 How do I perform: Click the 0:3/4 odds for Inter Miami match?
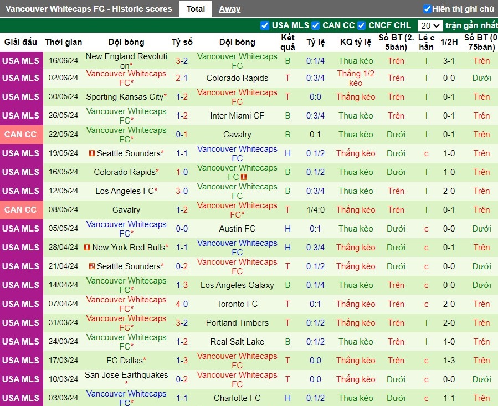315,116
